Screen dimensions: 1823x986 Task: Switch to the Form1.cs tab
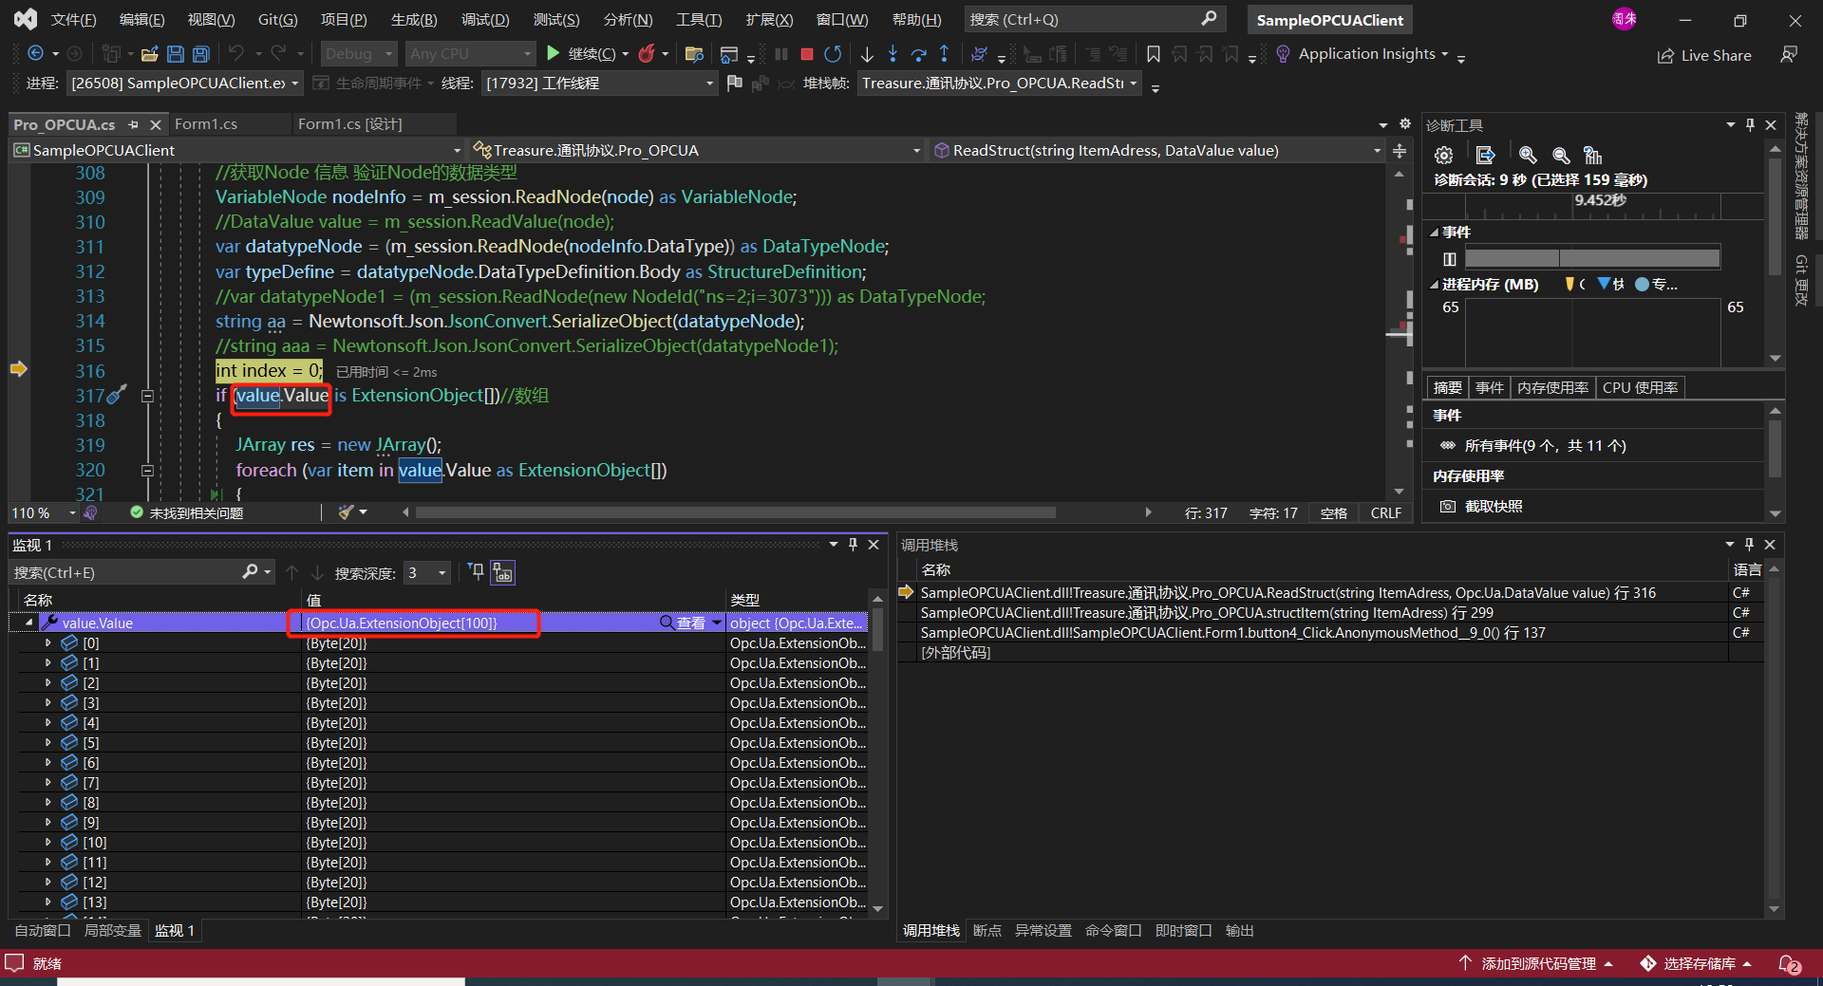[x=208, y=123]
